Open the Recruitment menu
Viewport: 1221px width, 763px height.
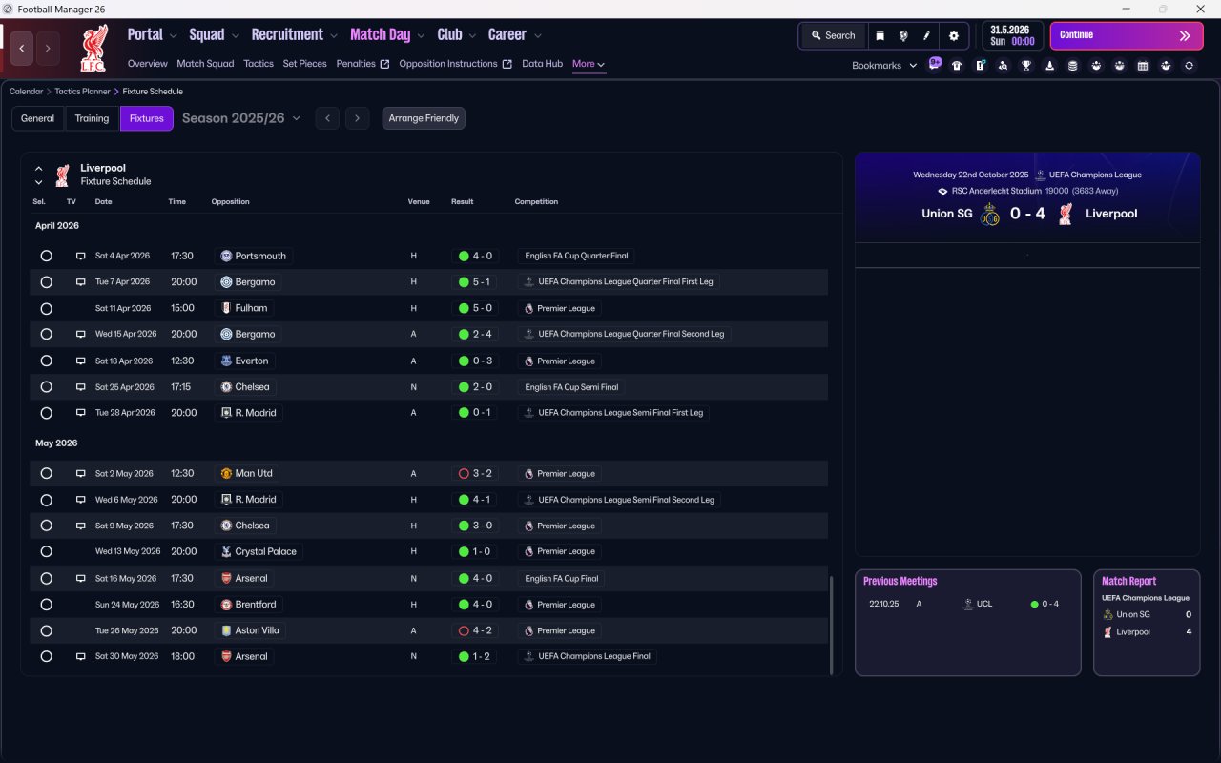(294, 34)
